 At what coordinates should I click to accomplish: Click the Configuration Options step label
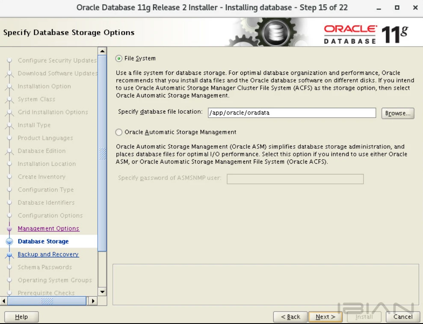coord(50,215)
